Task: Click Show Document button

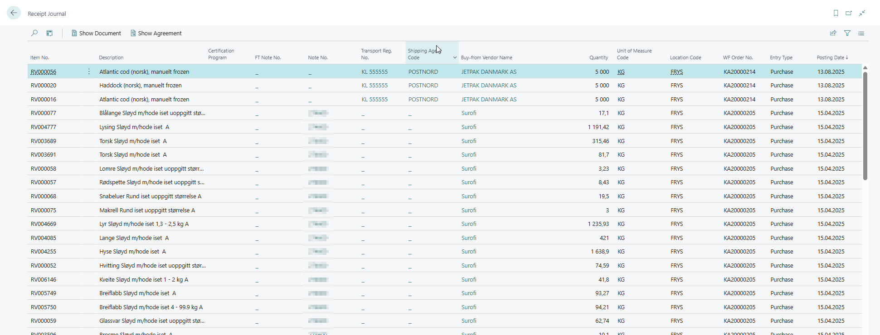Action: click(x=96, y=33)
